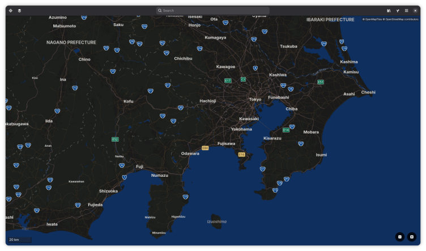
Task: Open the map layers selector
Action: coord(19,10)
